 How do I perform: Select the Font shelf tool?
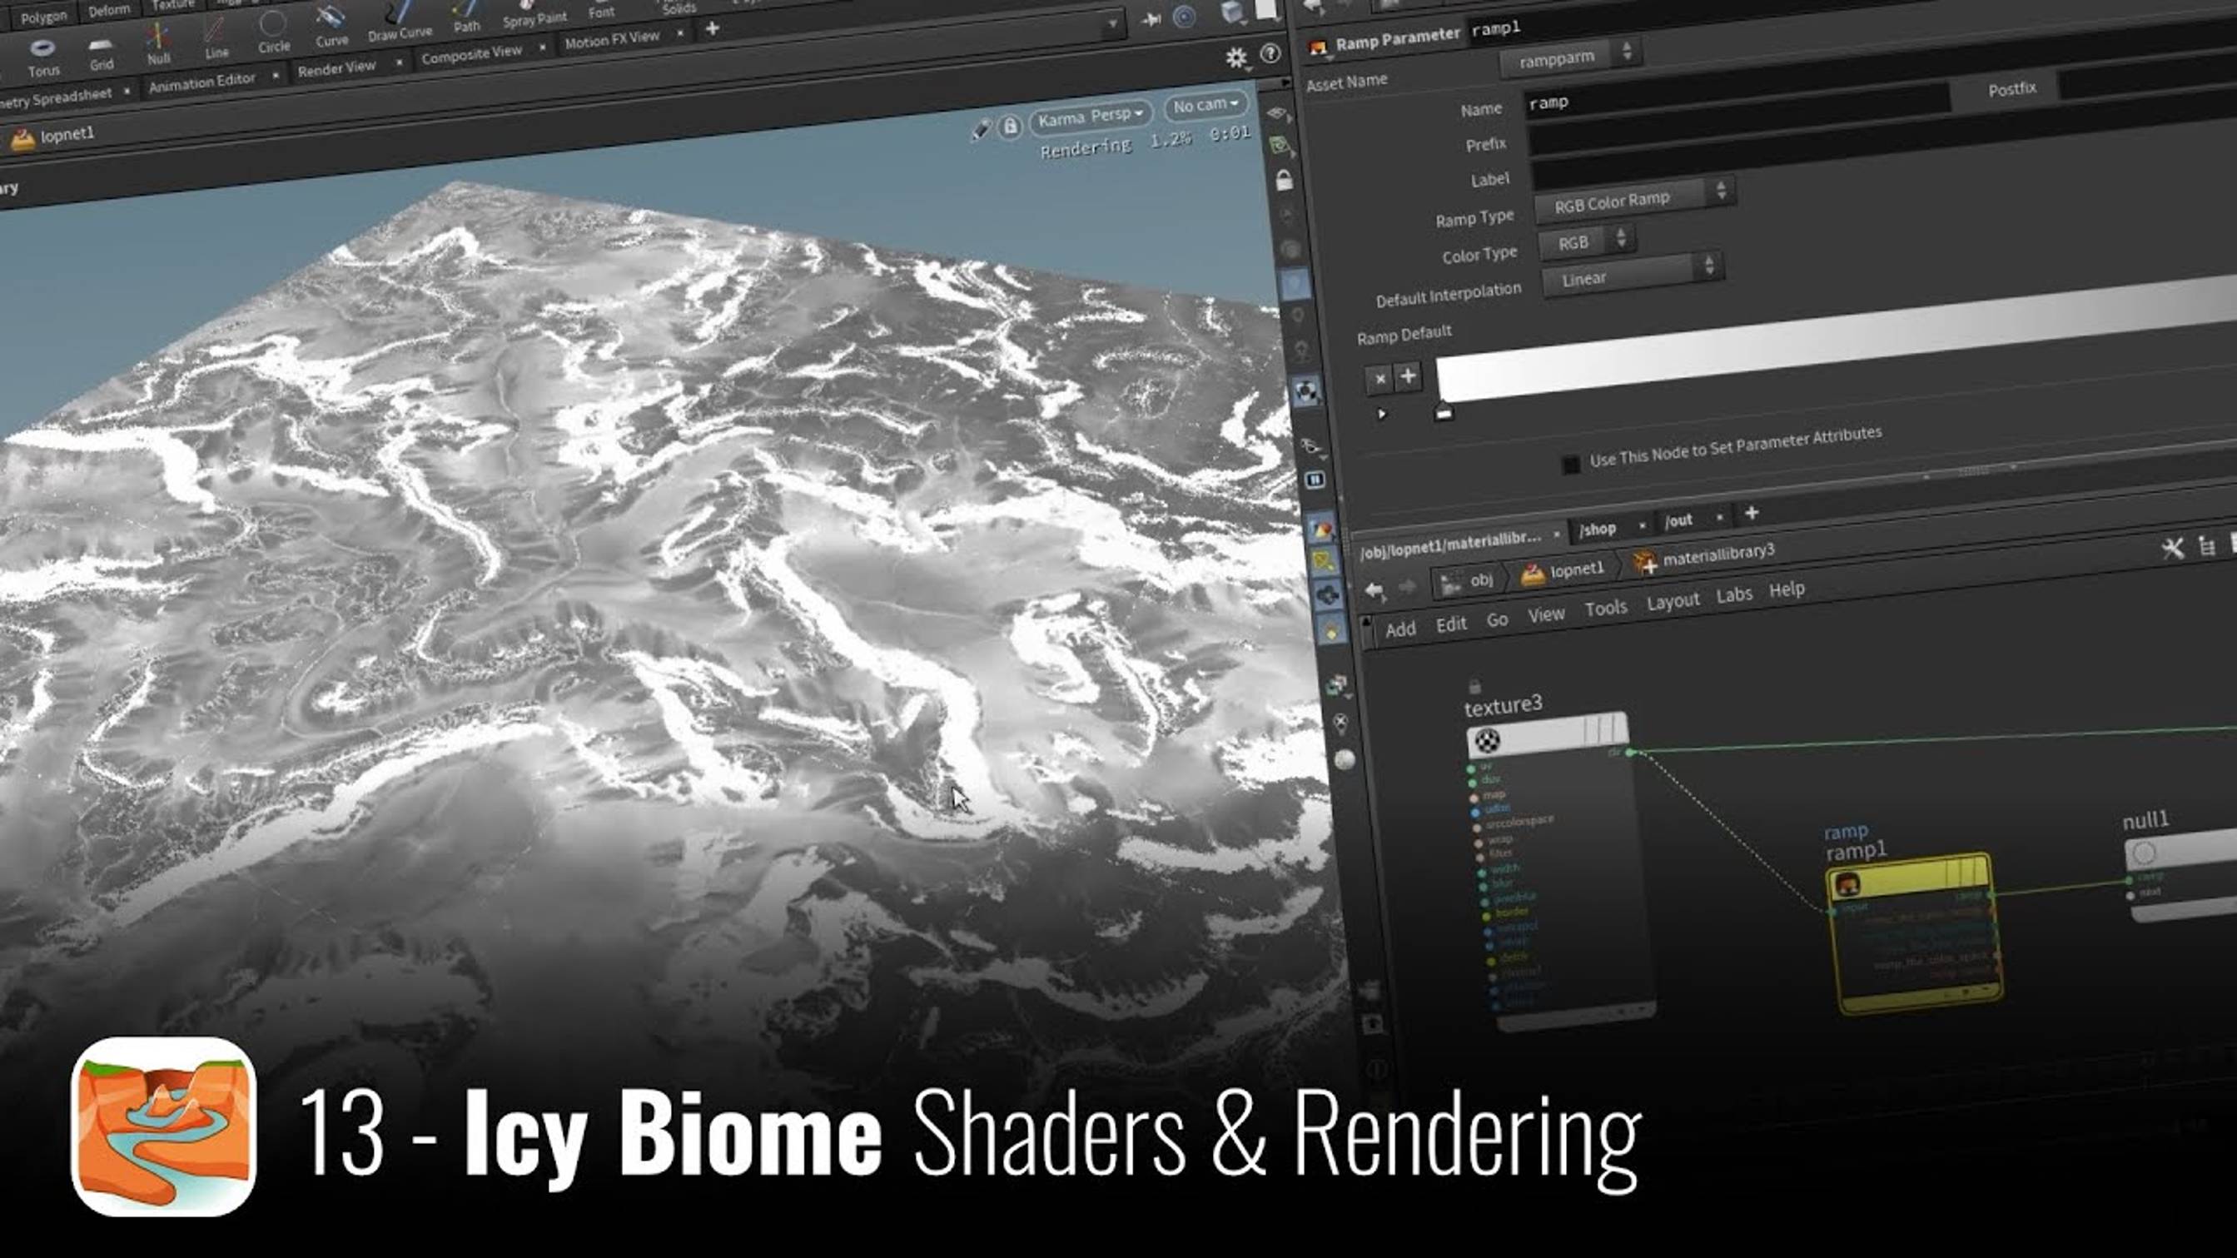[601, 8]
